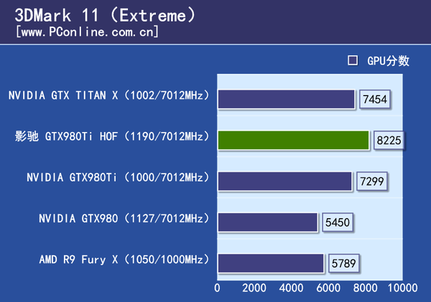Click the 3DMark 11 (Extreme) chart title
Viewport: 431px width, 302px height.
(106, 15)
